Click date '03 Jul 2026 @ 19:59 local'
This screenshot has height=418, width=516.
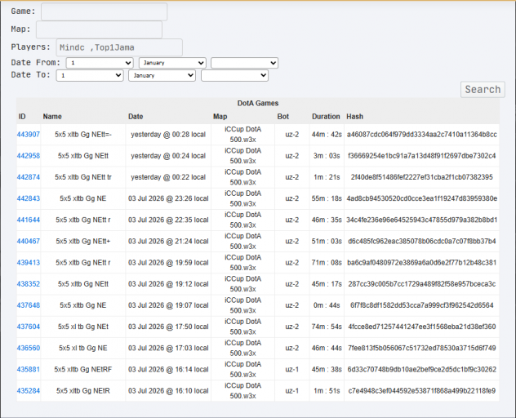[168, 263]
